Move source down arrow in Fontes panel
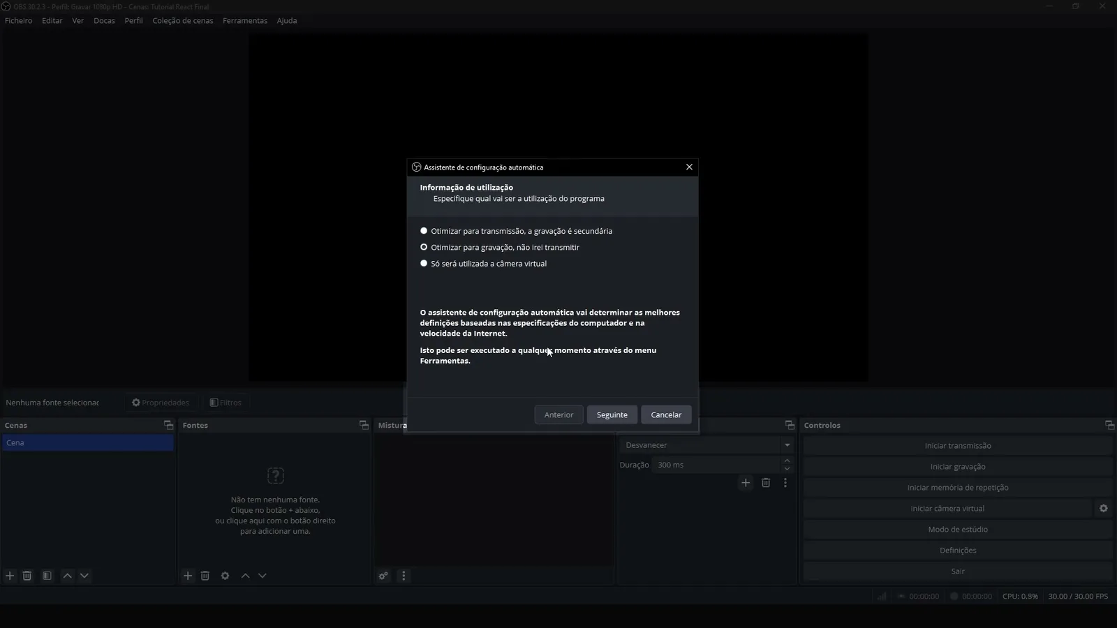Image resolution: width=1117 pixels, height=628 pixels. click(x=262, y=576)
